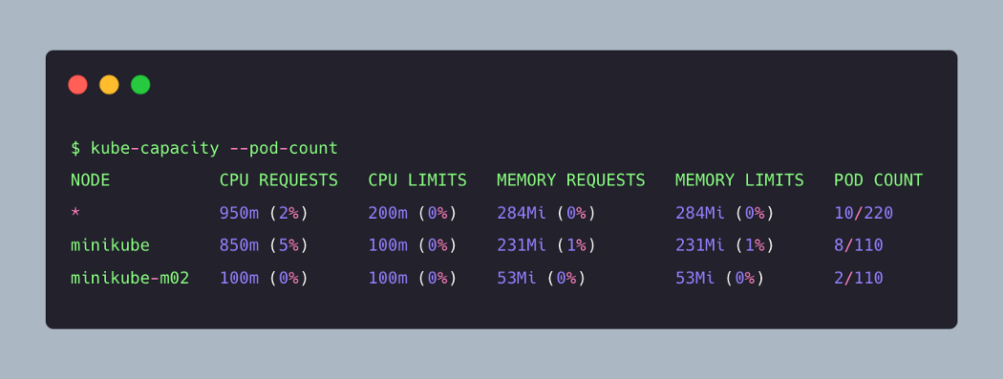Click the NODE column header

[x=90, y=180]
